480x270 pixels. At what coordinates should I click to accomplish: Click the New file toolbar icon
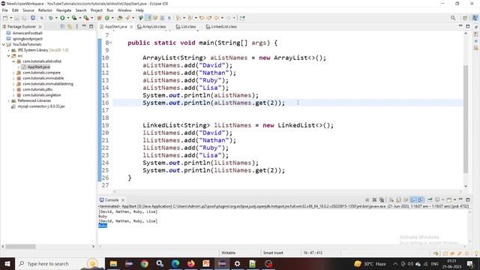click(x=5, y=18)
